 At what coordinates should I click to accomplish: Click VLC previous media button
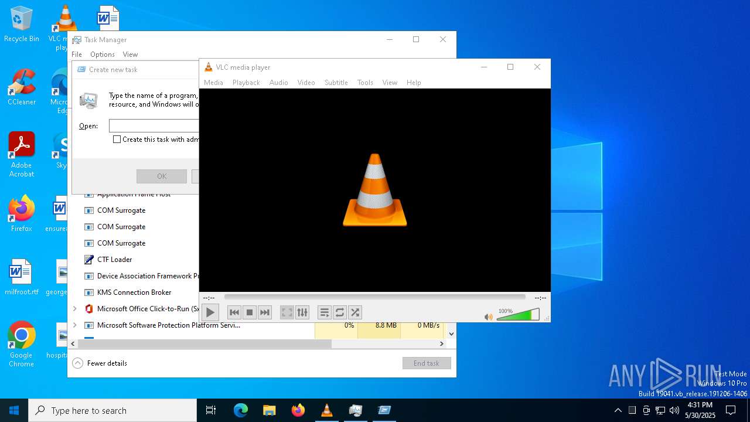pos(234,312)
